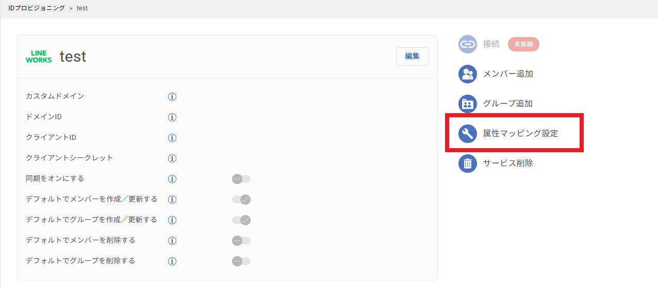Click the グループ追加 folder icon
The height and width of the screenshot is (287, 658).
[x=468, y=104]
